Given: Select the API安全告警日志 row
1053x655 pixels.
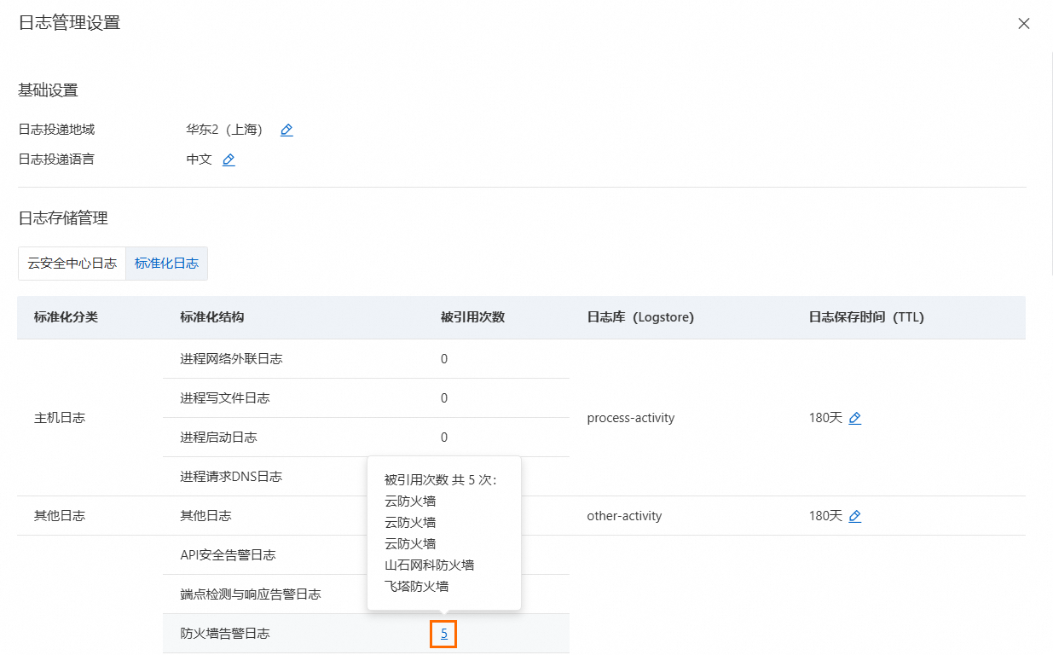Looking at the screenshot, I should point(366,555).
